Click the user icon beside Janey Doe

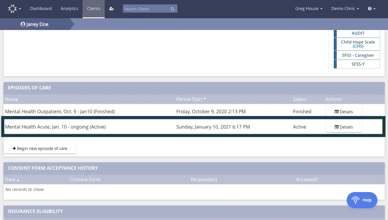[23, 24]
